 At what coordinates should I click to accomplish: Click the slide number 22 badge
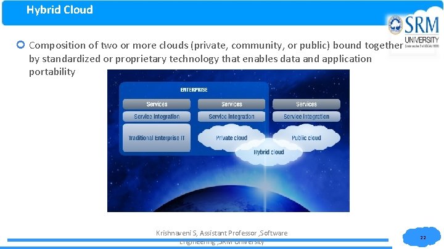pyautogui.click(x=422, y=237)
